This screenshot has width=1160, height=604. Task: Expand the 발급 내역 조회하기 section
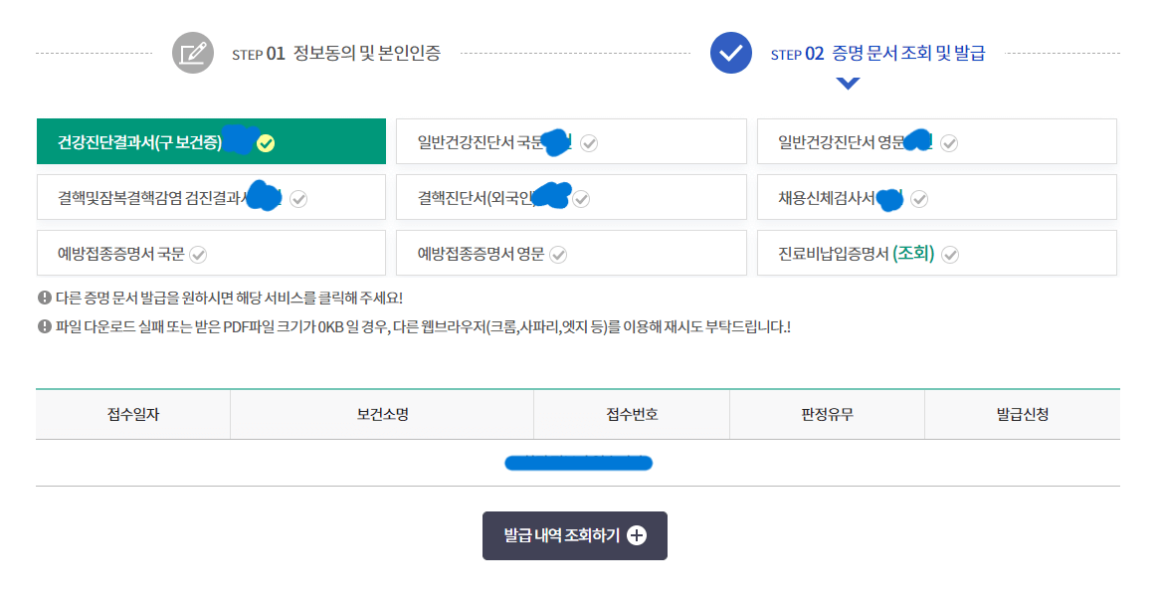click(x=575, y=535)
